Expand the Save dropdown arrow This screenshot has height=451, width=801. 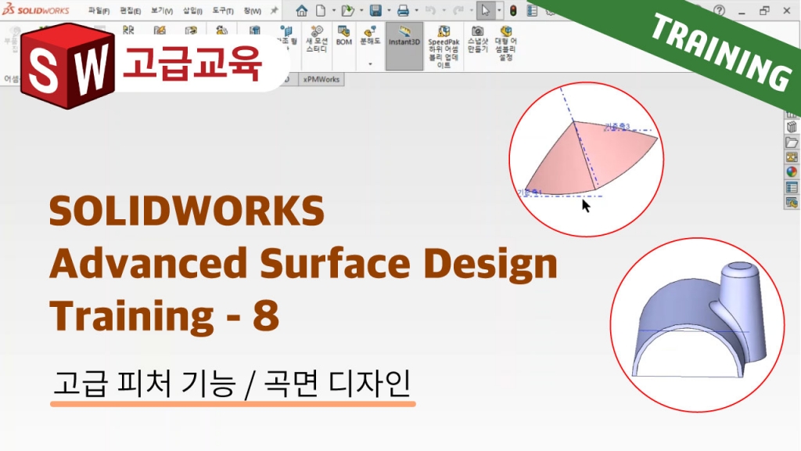tap(390, 10)
